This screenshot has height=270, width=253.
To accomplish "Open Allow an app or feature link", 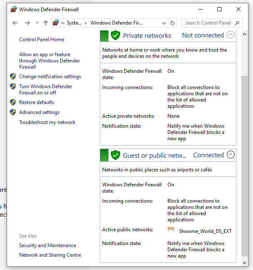I will tap(49, 61).
